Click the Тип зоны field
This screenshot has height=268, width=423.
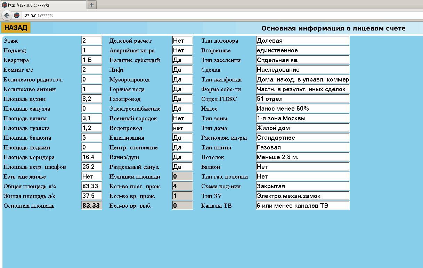point(303,118)
